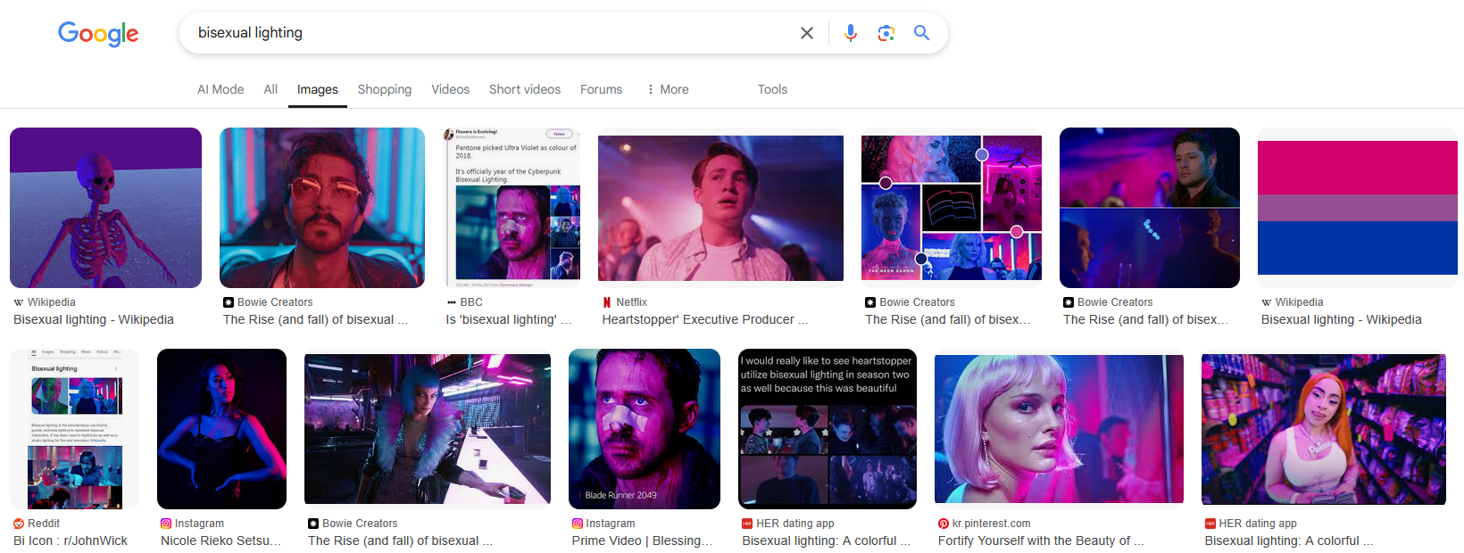1464x553 pixels.
Task: Open the Tools filter options
Action: (772, 89)
